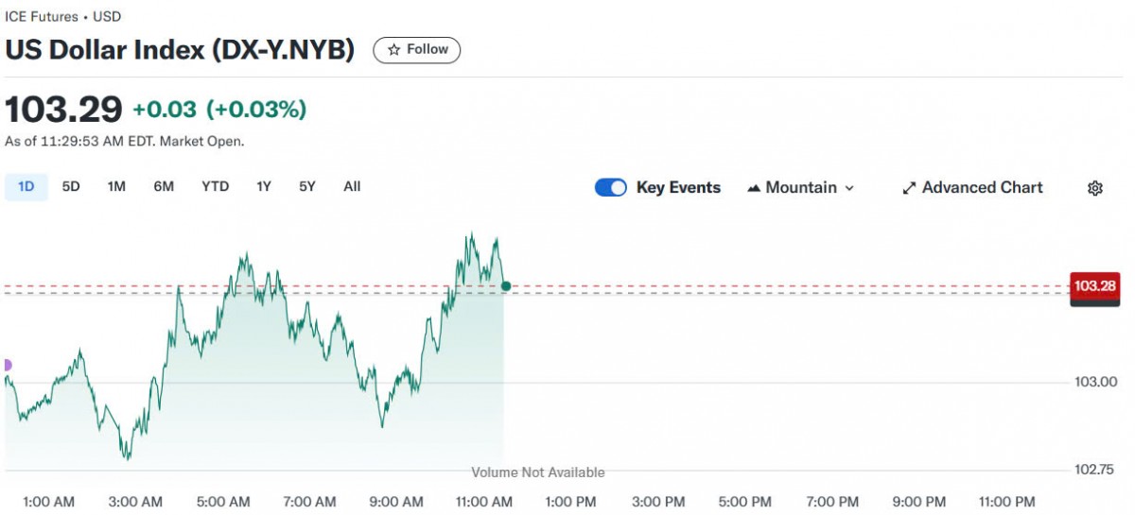Click the Advanced Chart expand arrows icon
Image resolution: width=1135 pixels, height=515 pixels.
pyautogui.click(x=909, y=188)
